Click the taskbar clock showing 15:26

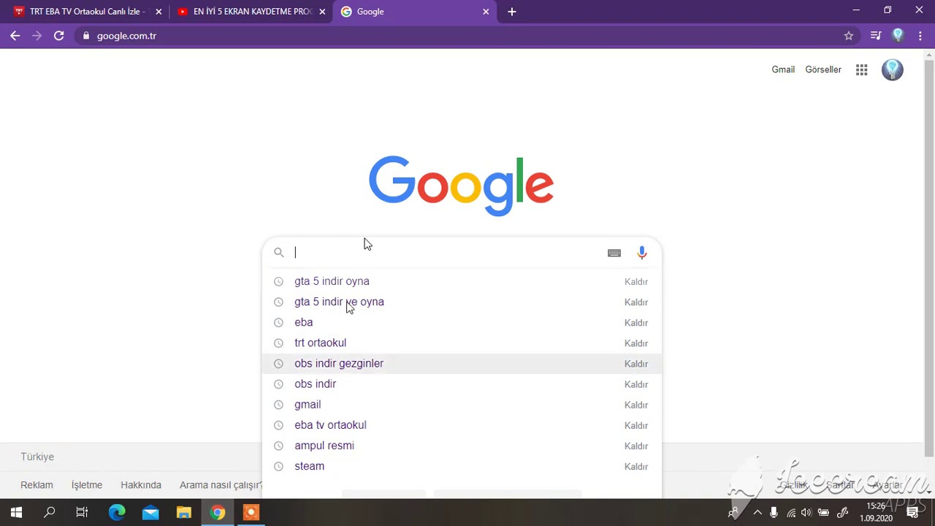[x=876, y=512]
